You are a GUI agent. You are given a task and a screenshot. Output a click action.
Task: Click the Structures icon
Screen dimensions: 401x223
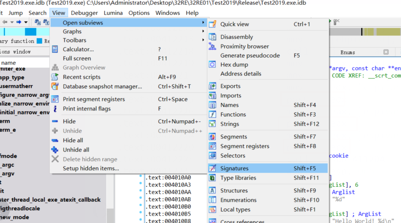(x=213, y=191)
